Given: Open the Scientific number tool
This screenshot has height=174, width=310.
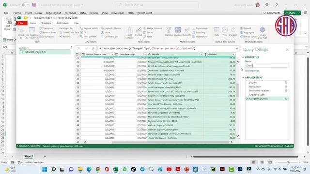Looking at the screenshot, I should coord(187,31).
